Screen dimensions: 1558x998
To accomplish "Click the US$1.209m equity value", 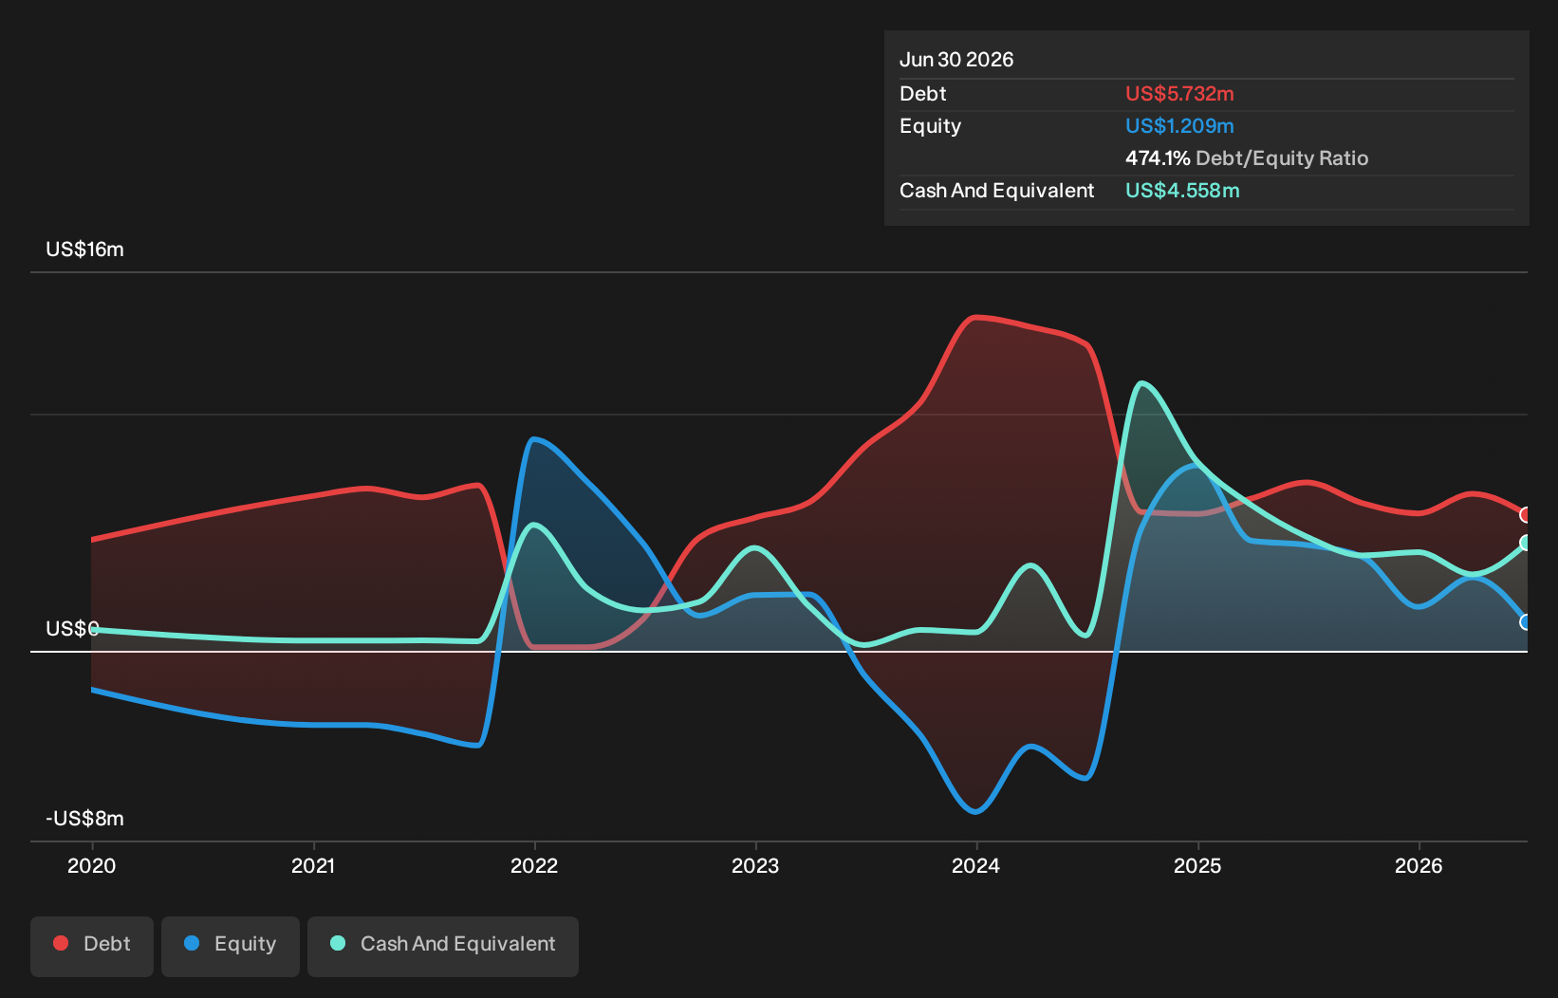I will click(x=1179, y=126).
